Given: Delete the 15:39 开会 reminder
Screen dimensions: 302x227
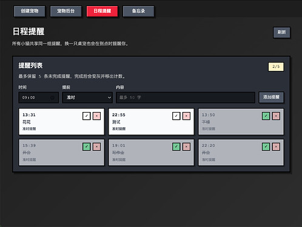Looking at the screenshot, I should 96,146.
